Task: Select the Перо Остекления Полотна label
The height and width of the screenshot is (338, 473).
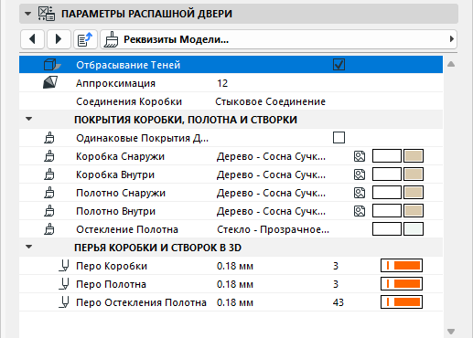Action: click(141, 302)
